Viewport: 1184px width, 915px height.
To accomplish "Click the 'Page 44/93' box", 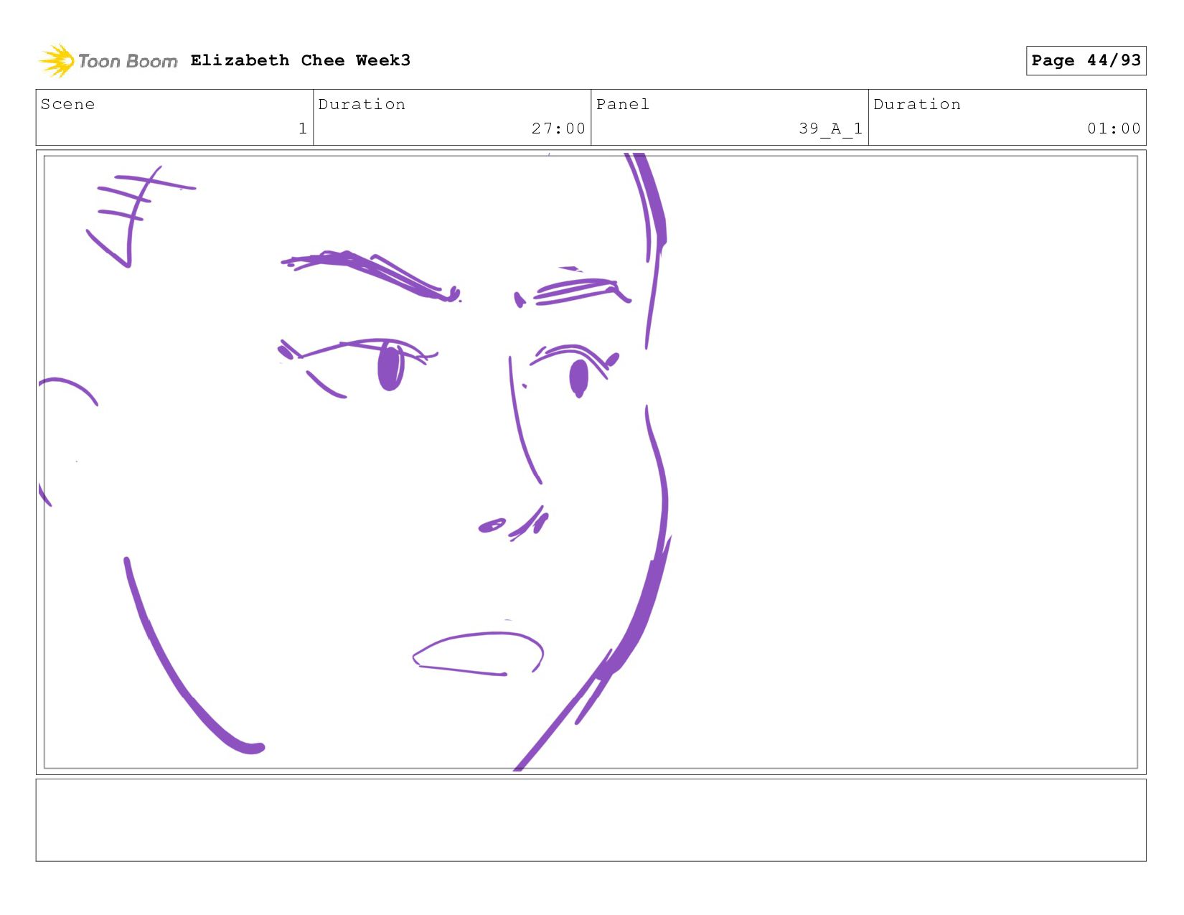I will [1086, 60].
